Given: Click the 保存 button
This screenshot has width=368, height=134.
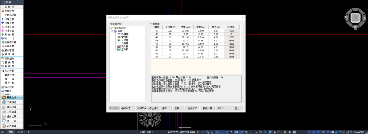Looking at the screenshot, I should click(x=166, y=108).
